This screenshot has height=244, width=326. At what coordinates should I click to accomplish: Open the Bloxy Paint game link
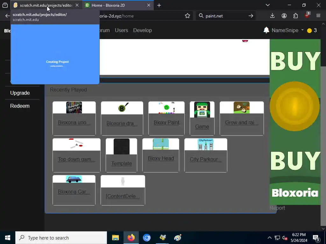166,123
